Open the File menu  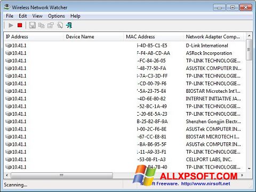(10, 16)
